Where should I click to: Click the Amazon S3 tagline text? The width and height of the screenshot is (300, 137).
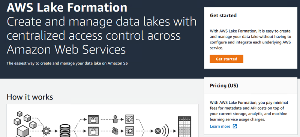coord(67,63)
